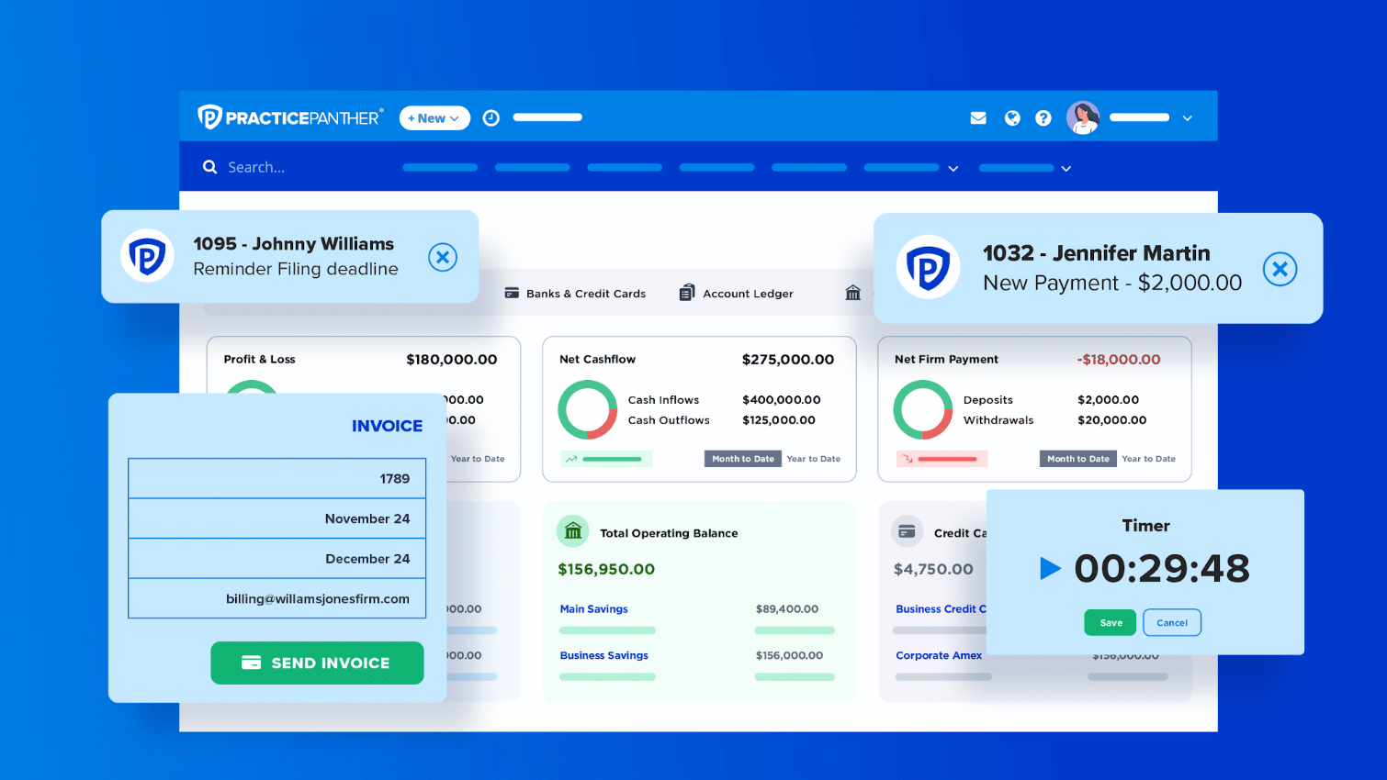Image resolution: width=1387 pixels, height=780 pixels.
Task: Click the invoice number 1789 field
Action: pos(277,479)
